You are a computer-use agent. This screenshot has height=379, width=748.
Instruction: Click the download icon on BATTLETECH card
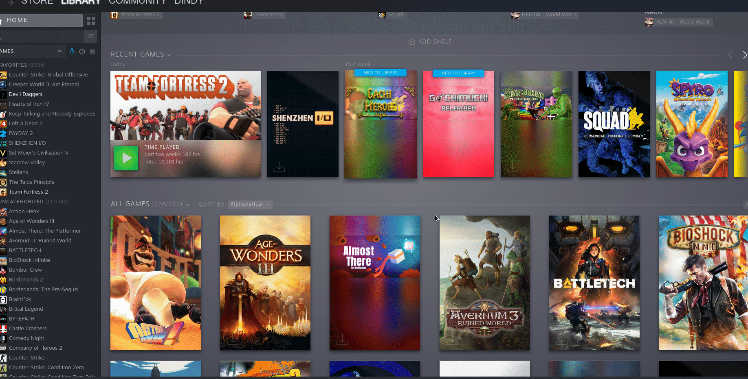point(562,339)
